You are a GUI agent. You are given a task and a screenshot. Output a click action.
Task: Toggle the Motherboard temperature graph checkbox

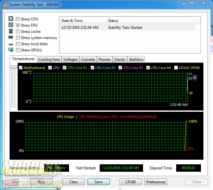pos(20,68)
